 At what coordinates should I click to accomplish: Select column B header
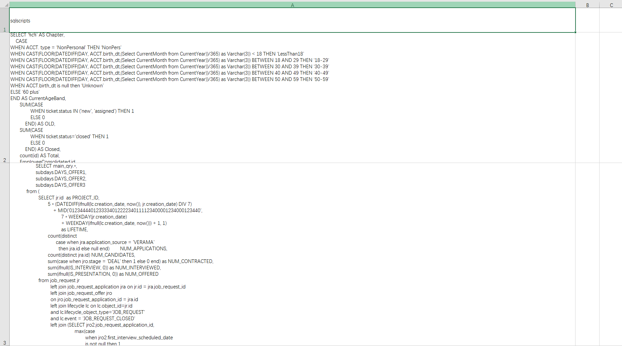tap(587, 5)
